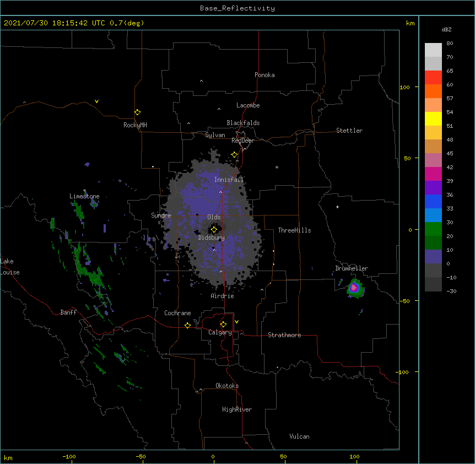The height and width of the screenshot is (464, 475).
Task: Pick the blue swatch between 36 and 33
Action: pyautogui.click(x=433, y=201)
